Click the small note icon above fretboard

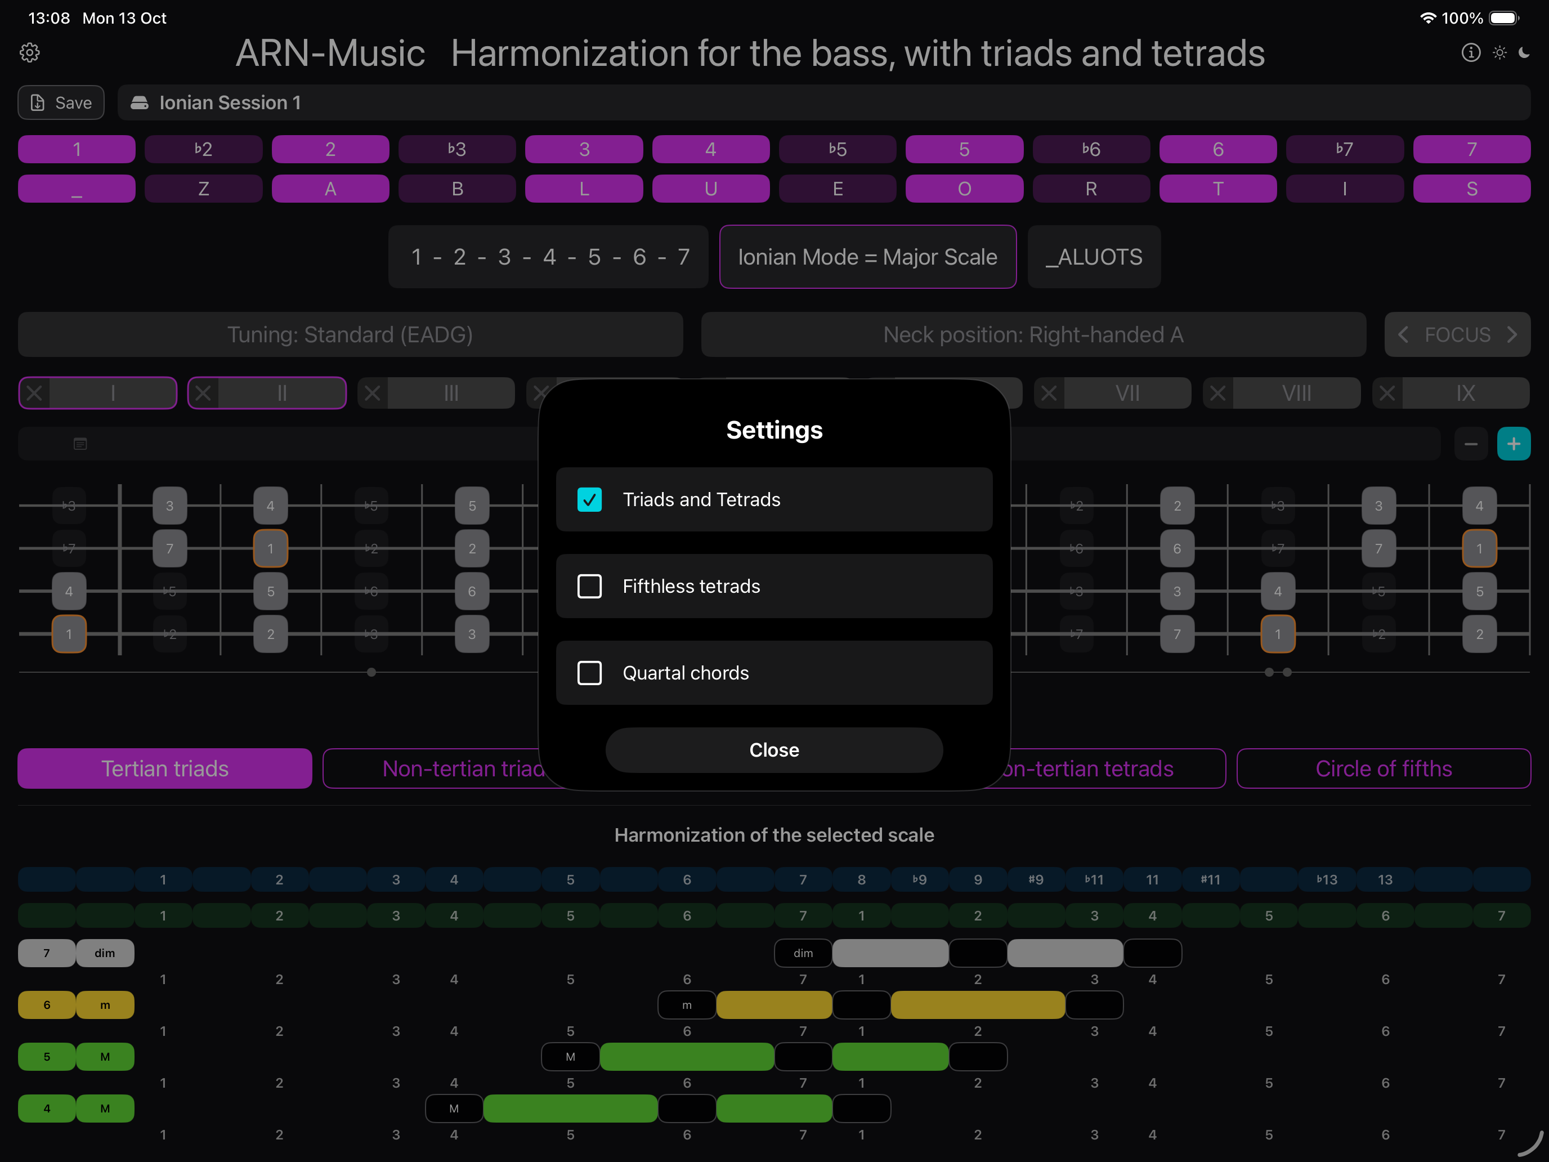point(80,444)
